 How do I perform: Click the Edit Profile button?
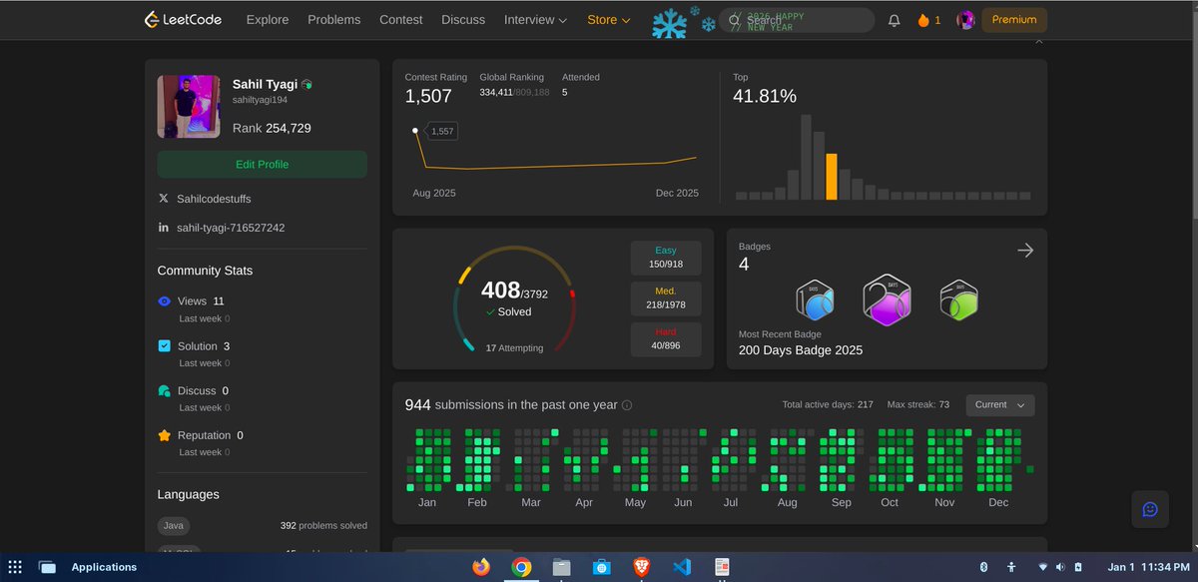point(263,165)
